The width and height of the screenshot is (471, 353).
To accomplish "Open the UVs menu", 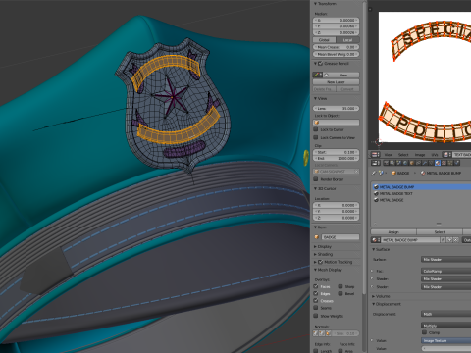I will click(435, 155).
